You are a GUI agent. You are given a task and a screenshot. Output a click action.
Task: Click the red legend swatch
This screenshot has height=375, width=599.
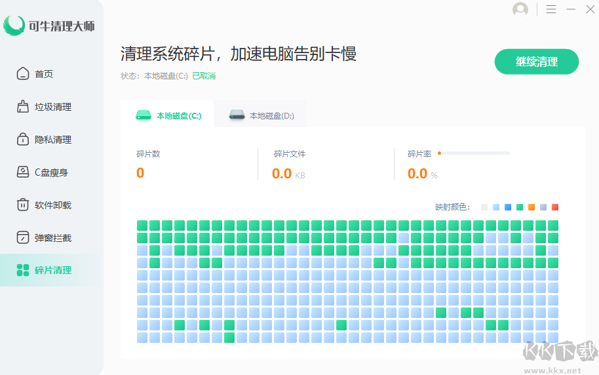pos(555,207)
